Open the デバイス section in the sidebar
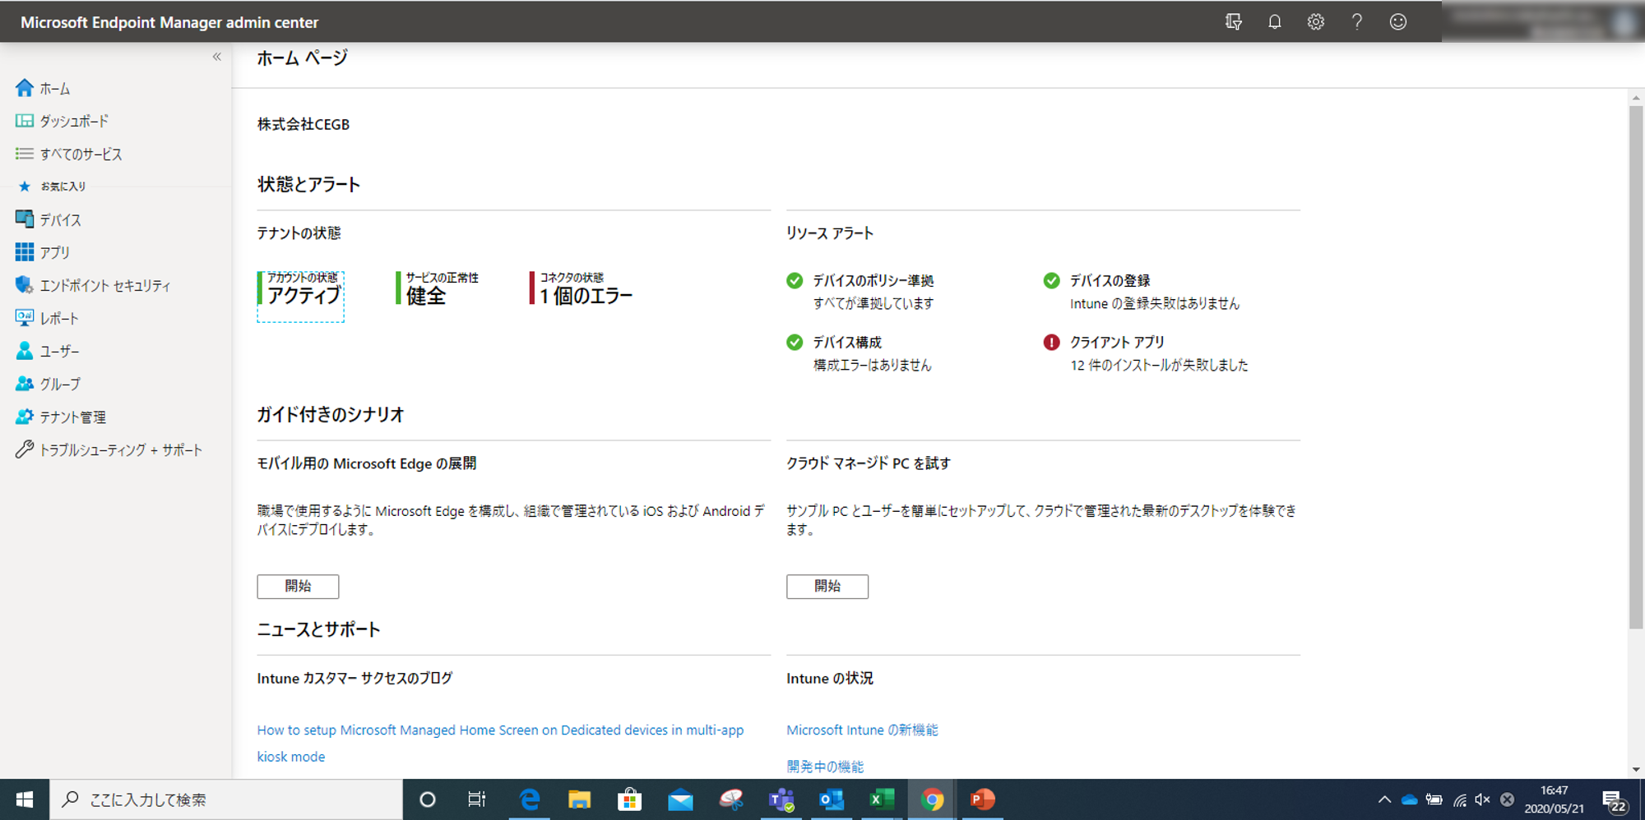 point(62,219)
